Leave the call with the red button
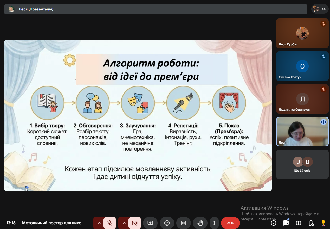The width and height of the screenshot is (330, 229). click(x=230, y=223)
